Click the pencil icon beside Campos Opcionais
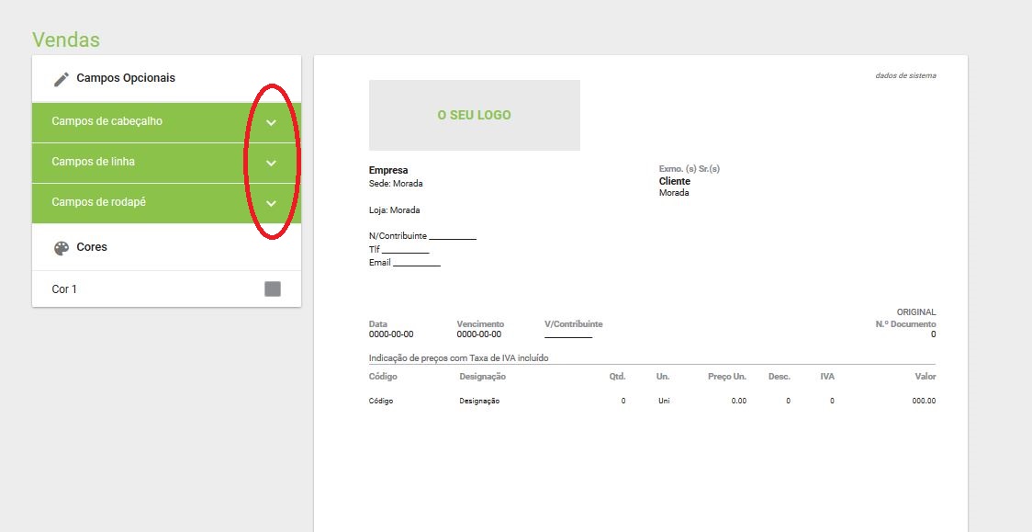This screenshot has height=532, width=1032. [62, 79]
